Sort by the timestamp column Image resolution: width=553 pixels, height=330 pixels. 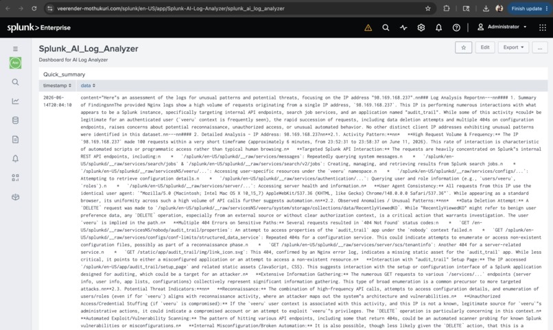coord(57,86)
